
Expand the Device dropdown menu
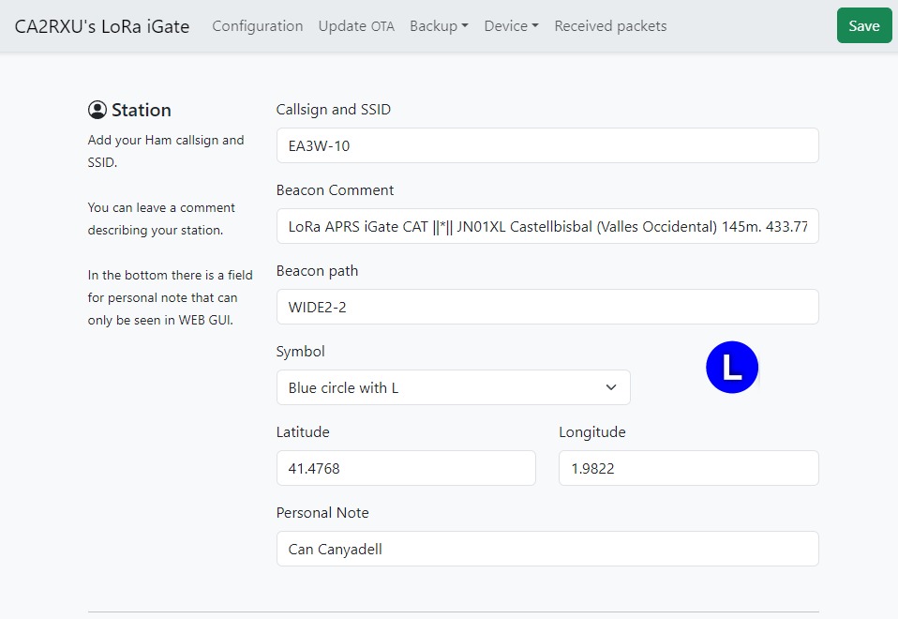pos(511,26)
